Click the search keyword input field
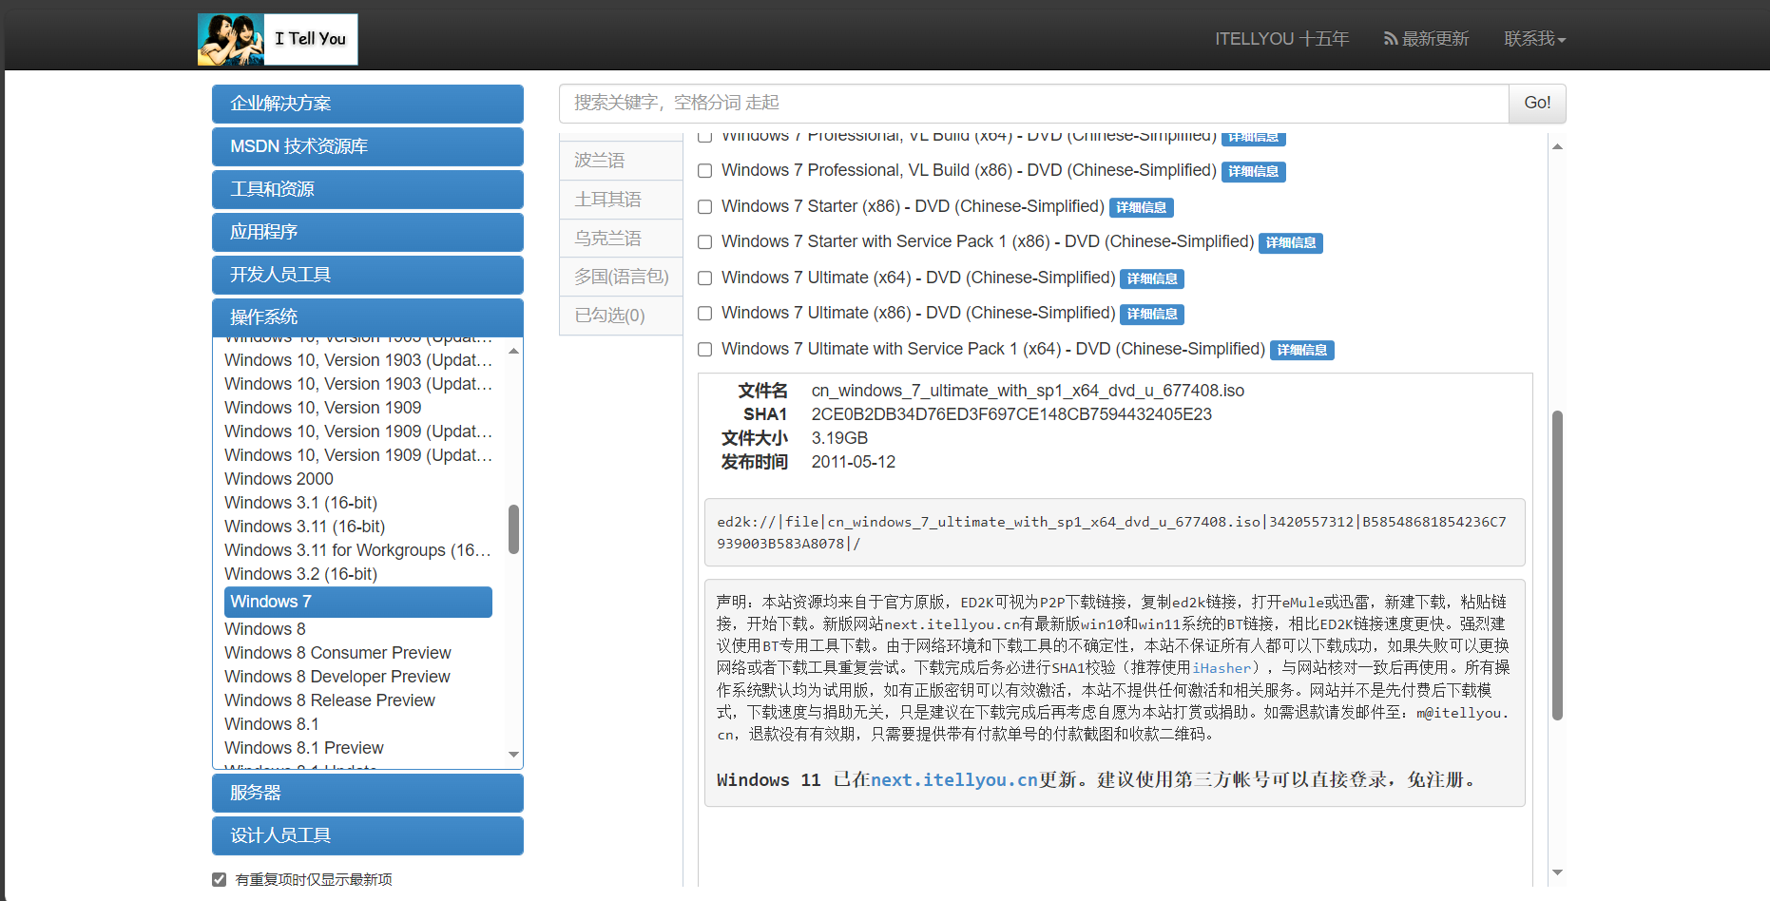The height and width of the screenshot is (901, 1770). [x=1033, y=103]
